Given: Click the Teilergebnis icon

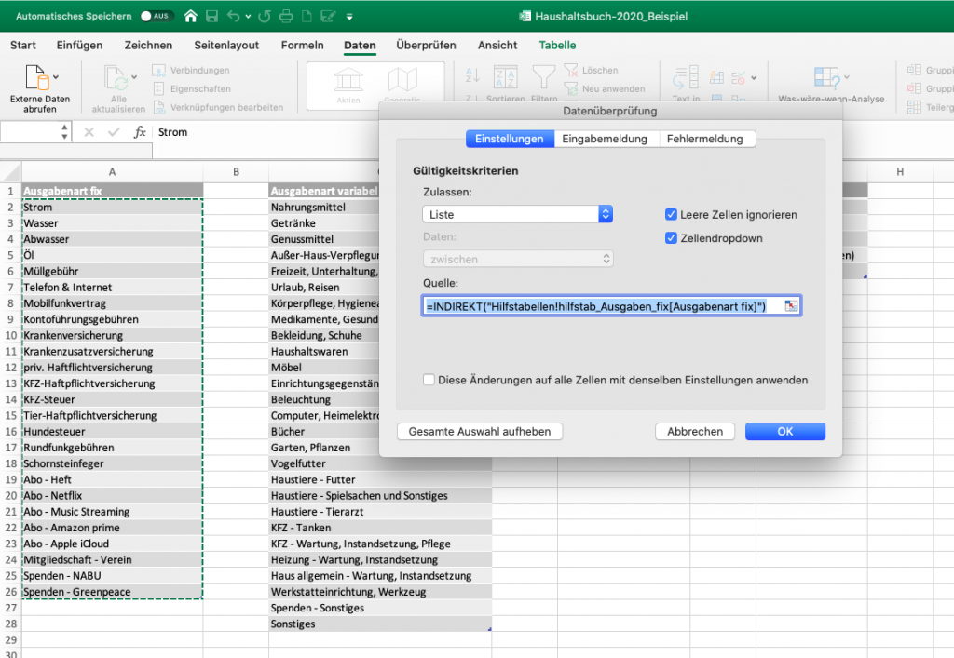Looking at the screenshot, I should coord(914,108).
